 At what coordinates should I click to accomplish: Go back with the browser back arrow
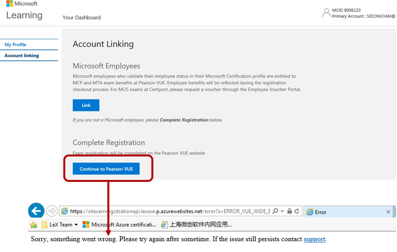(x=36, y=211)
